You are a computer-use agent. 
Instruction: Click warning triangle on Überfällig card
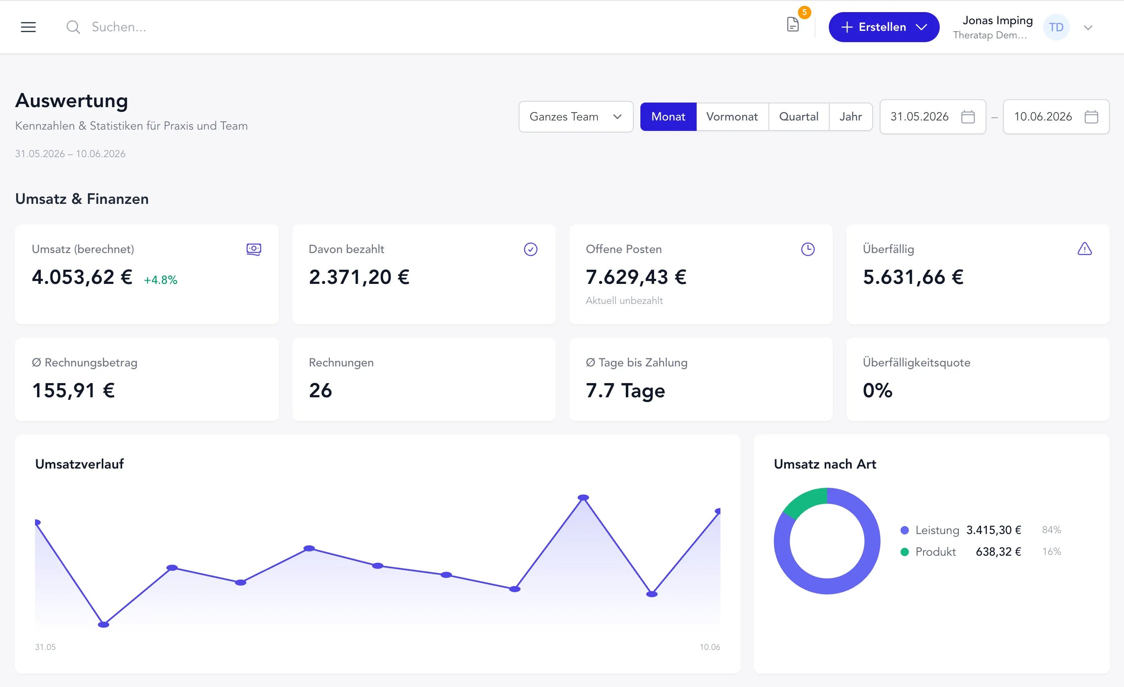(x=1084, y=249)
